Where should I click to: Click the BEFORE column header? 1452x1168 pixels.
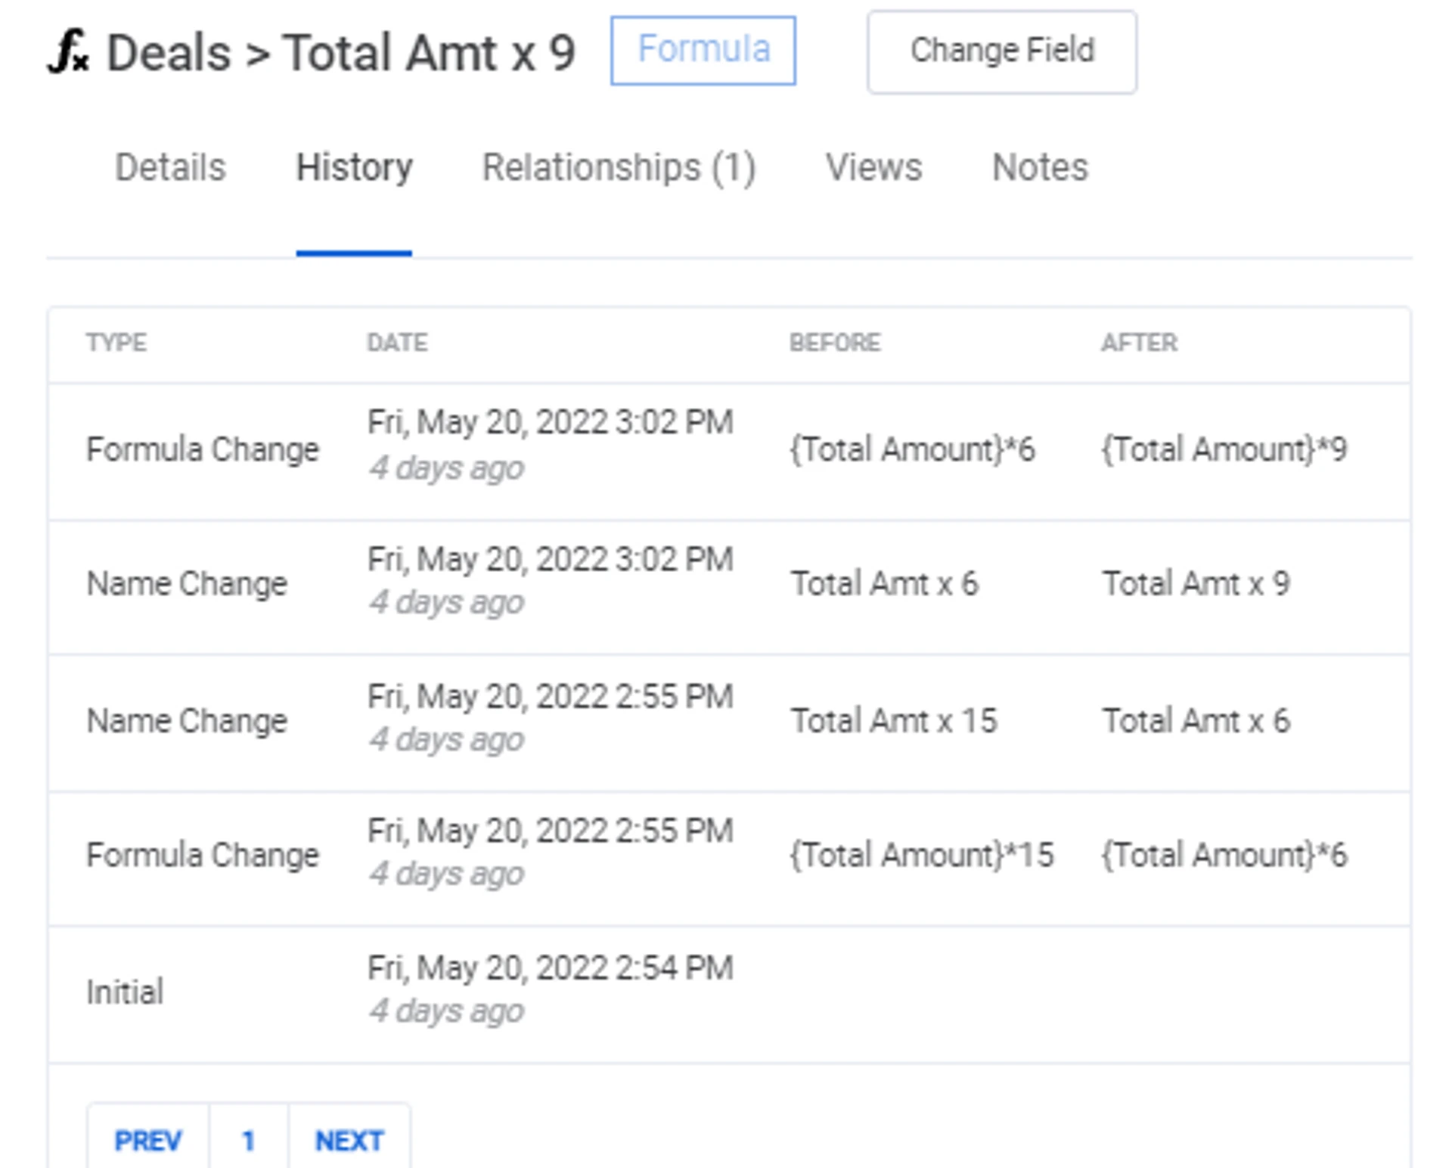point(835,343)
